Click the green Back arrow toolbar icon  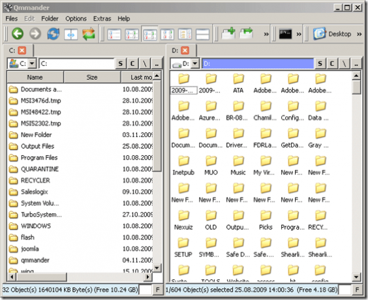point(18,34)
